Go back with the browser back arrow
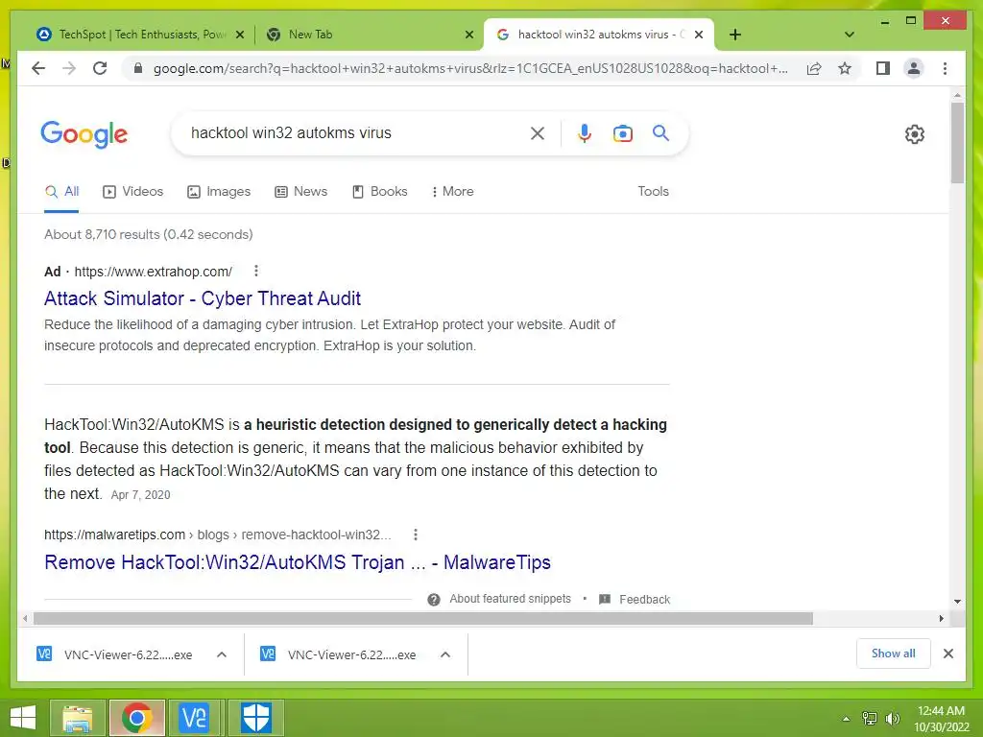Viewport: 983px width, 737px height. [x=38, y=68]
